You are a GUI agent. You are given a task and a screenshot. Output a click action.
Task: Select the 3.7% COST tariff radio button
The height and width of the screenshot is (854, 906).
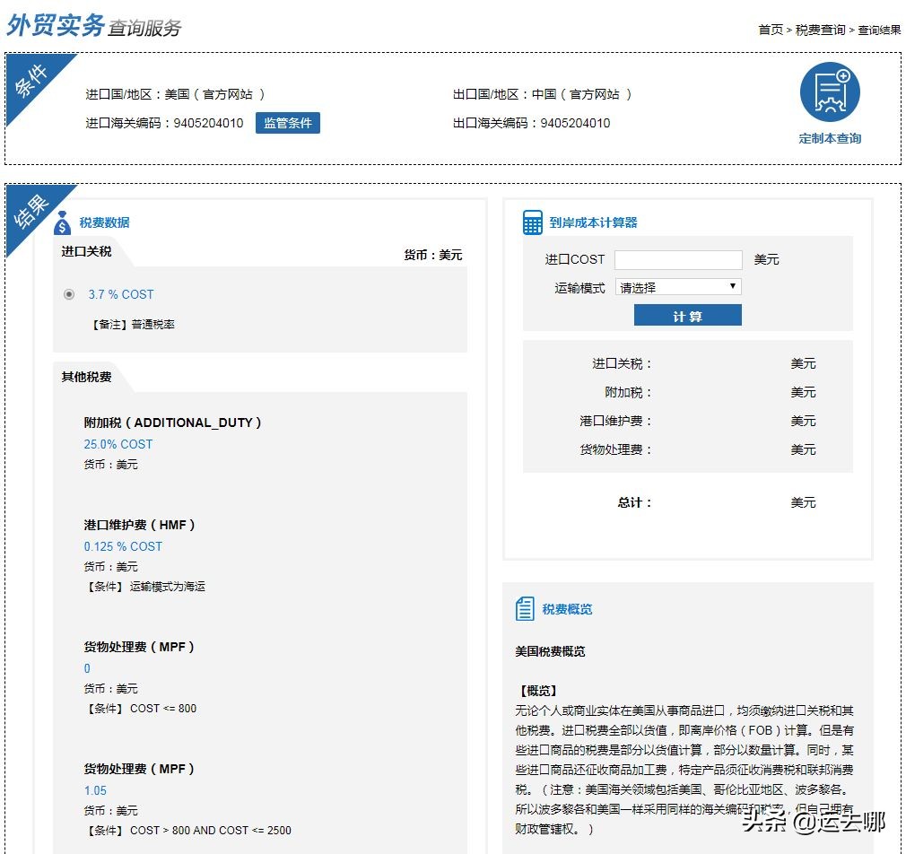click(x=69, y=294)
